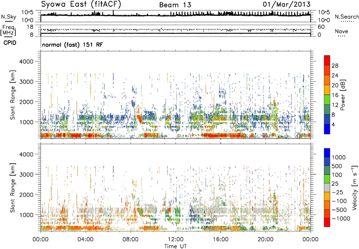
Task: Click "2000" on the power panel range axis
Action: 26,102
